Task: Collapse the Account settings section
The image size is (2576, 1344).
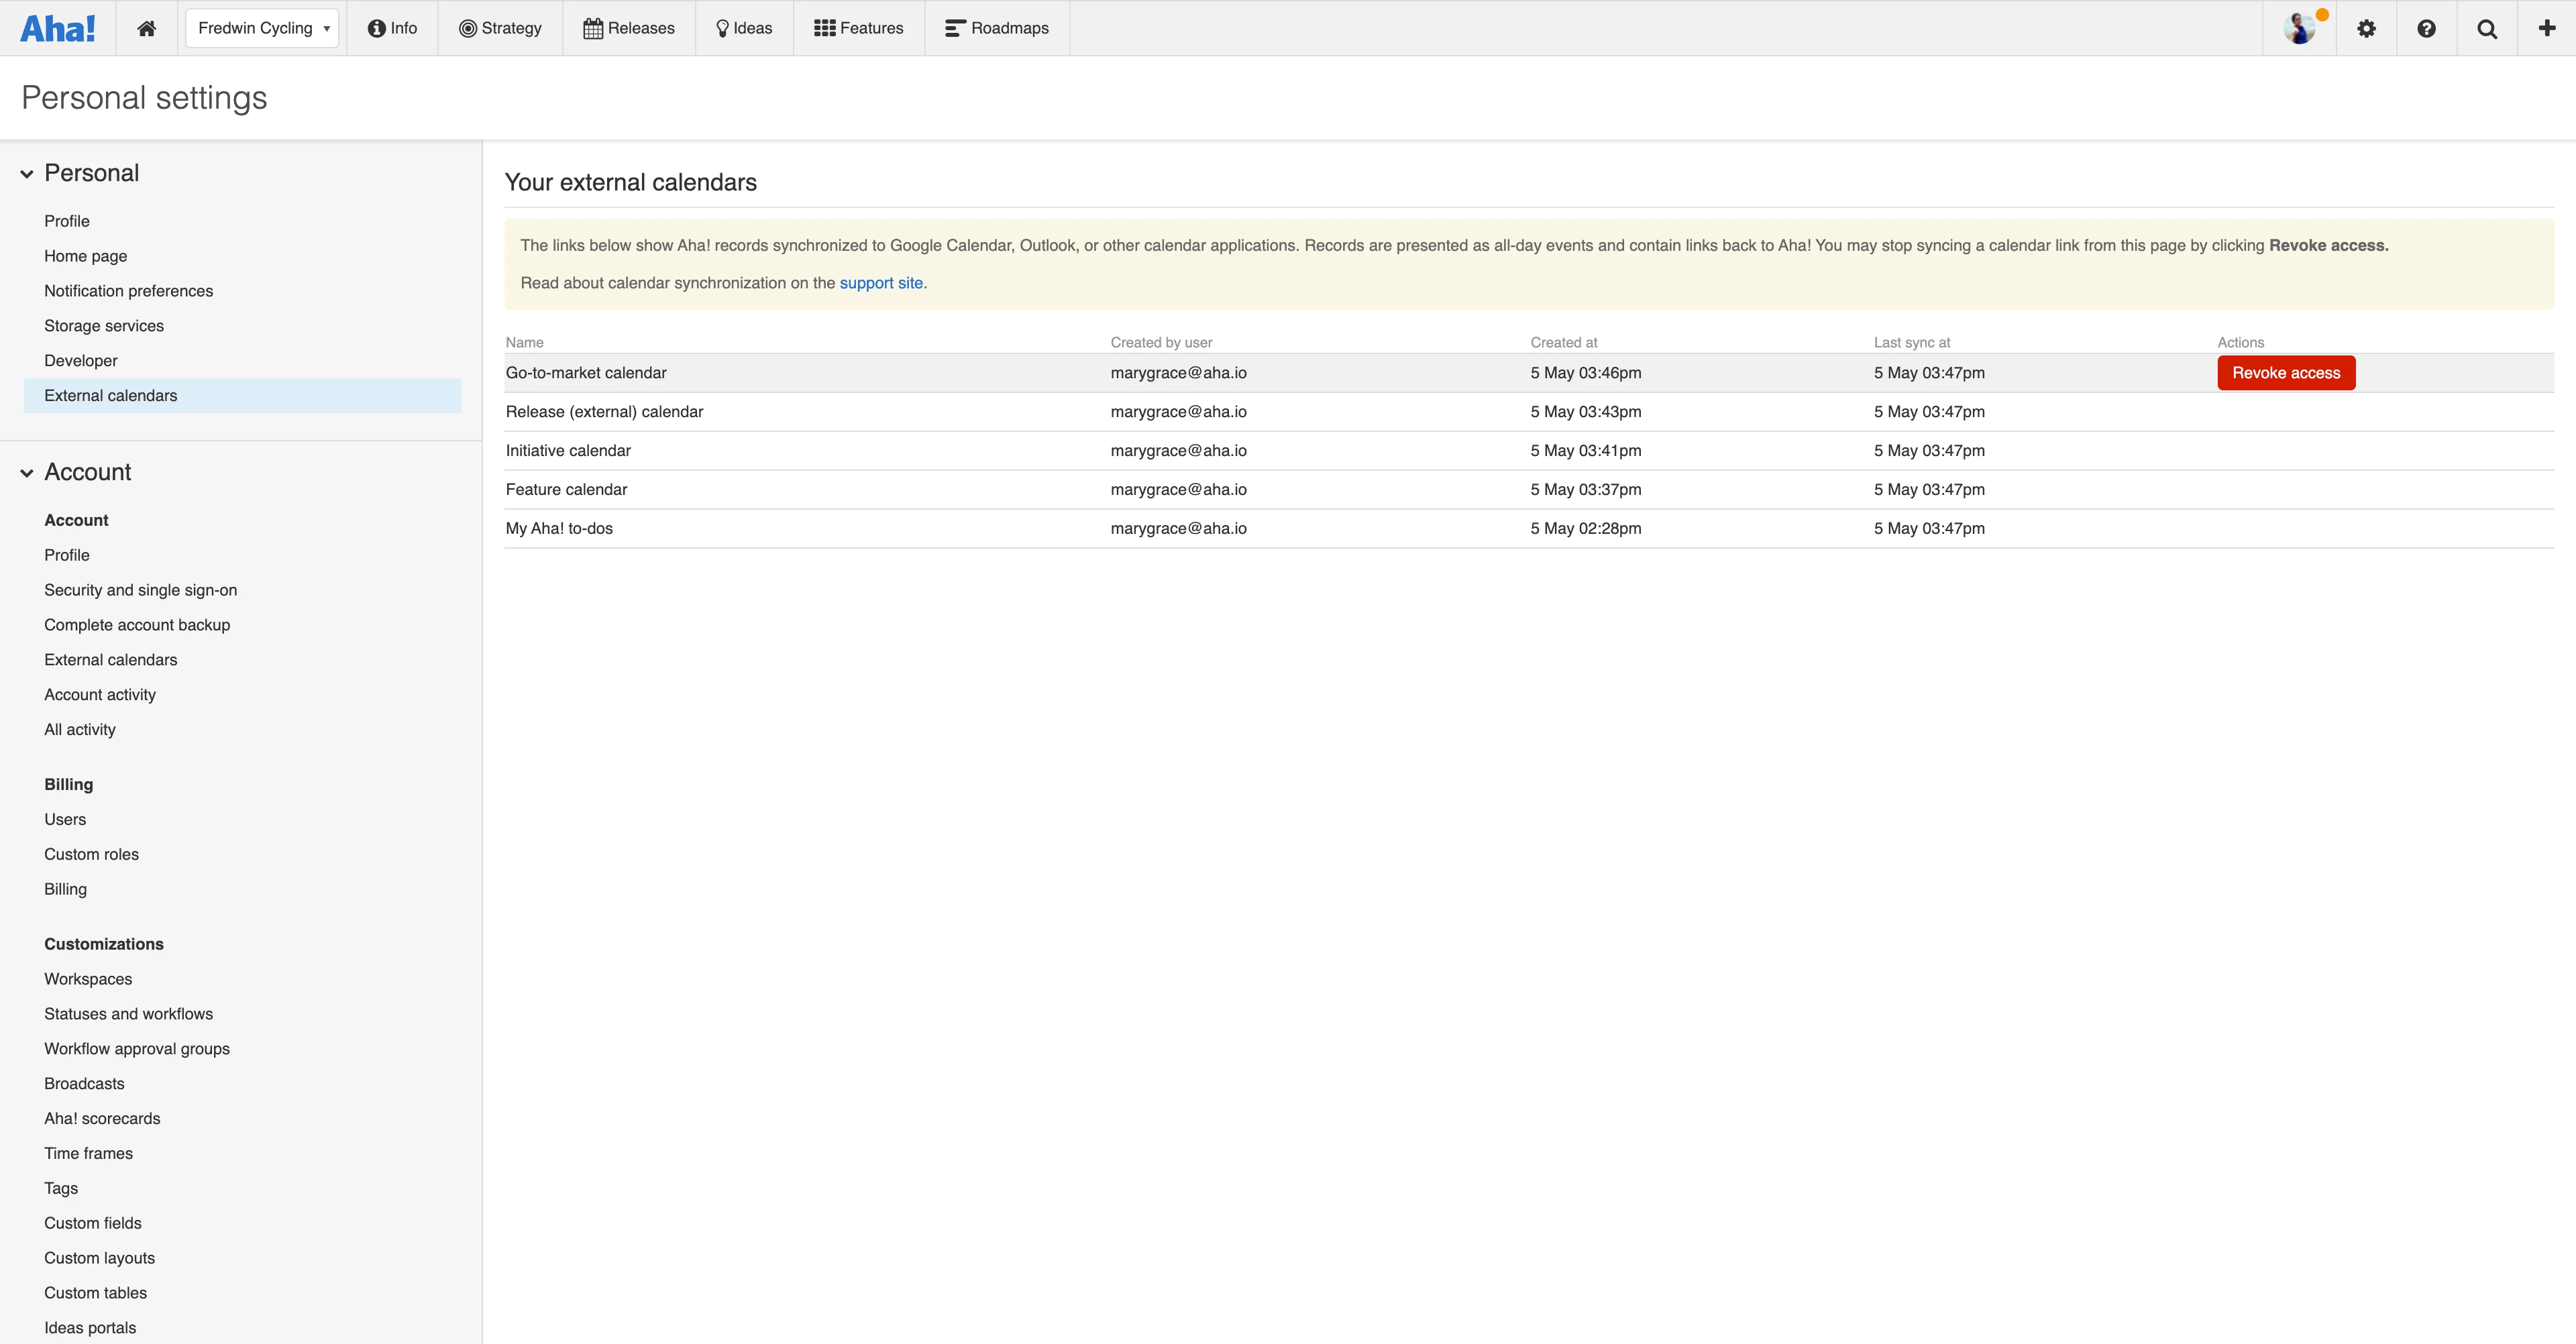Action: pyautogui.click(x=26, y=473)
